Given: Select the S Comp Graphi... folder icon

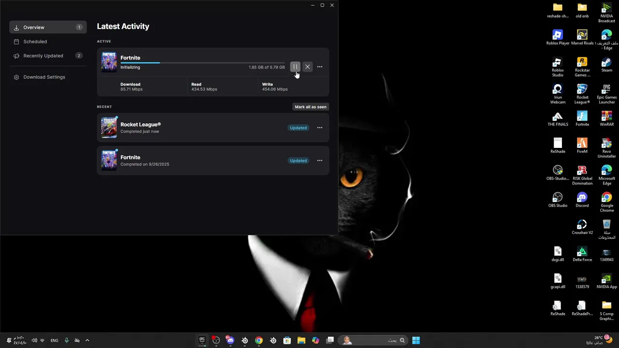Looking at the screenshot, I should pos(606,311).
